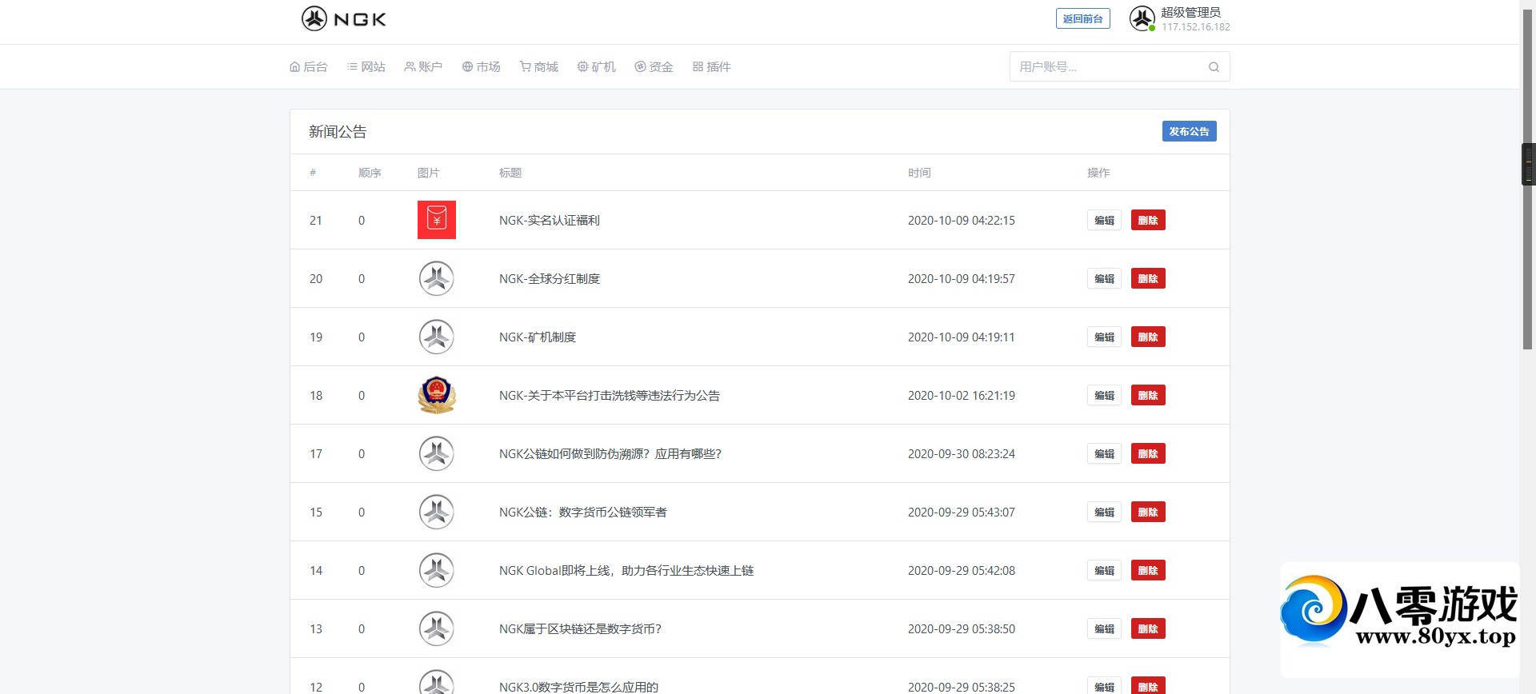The width and height of the screenshot is (1536, 694).
Task: Delete the NGK-矿机制度 announcement
Action: tap(1148, 337)
